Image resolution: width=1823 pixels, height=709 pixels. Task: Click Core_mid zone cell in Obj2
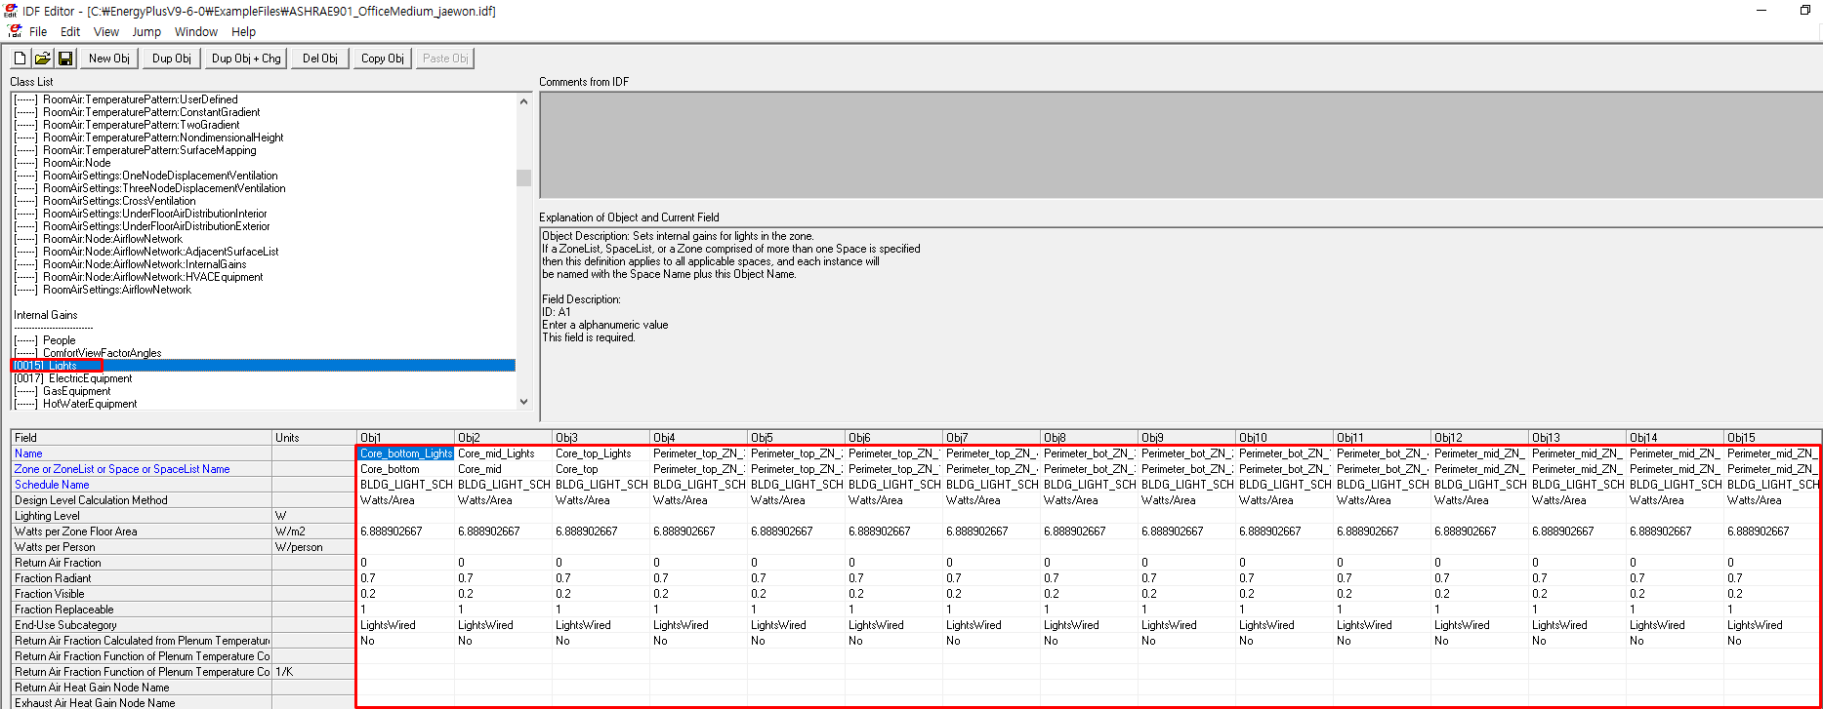click(x=503, y=469)
